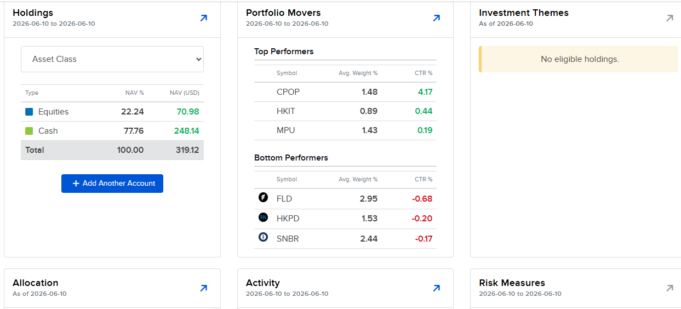This screenshot has width=681, height=309.
Task: Click Equities NAV percent 22.24
Action: 133,112
